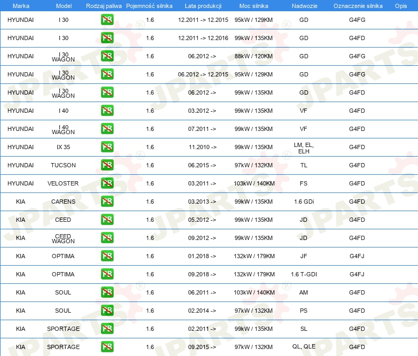Click fuel icon in VELOSTER row
The height and width of the screenshot is (356, 418).
pos(107,183)
